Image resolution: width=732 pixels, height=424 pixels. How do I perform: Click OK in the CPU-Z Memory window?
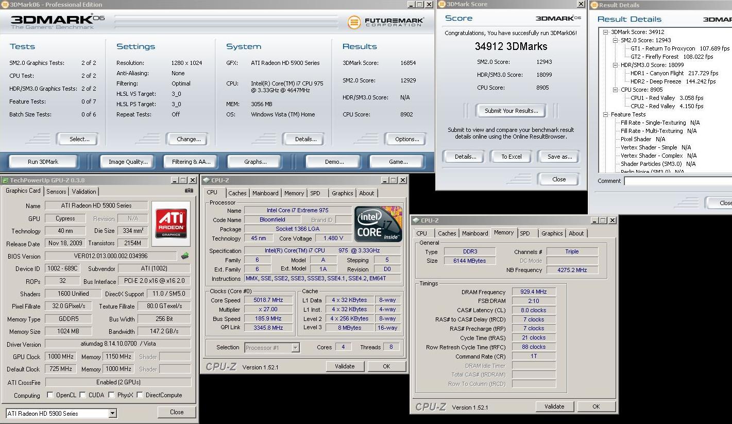click(596, 406)
